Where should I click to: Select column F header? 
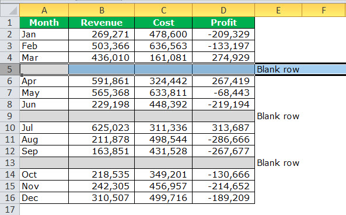[324, 10]
